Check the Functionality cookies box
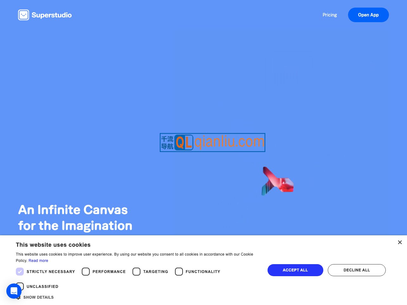 pos(179,271)
